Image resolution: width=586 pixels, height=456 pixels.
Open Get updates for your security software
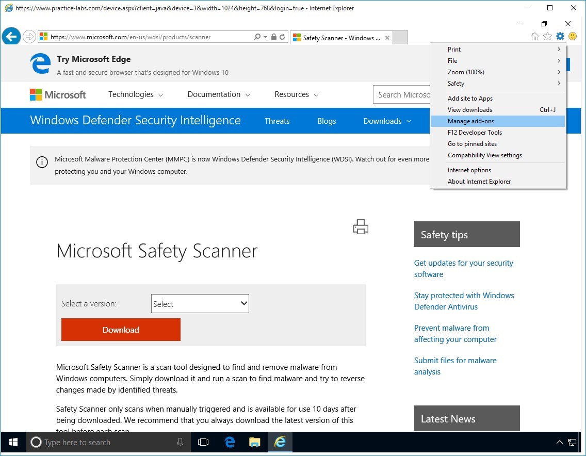463,269
